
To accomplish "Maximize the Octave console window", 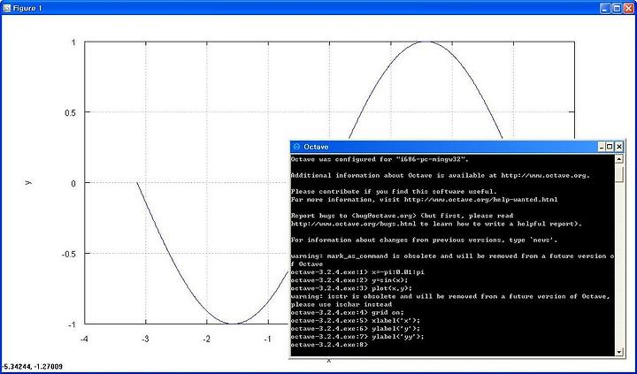I will [x=610, y=147].
